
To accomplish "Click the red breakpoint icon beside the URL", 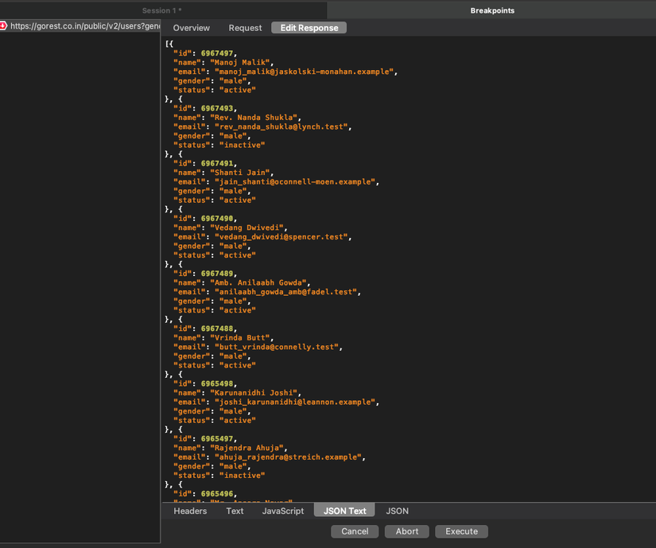I will [x=5, y=25].
